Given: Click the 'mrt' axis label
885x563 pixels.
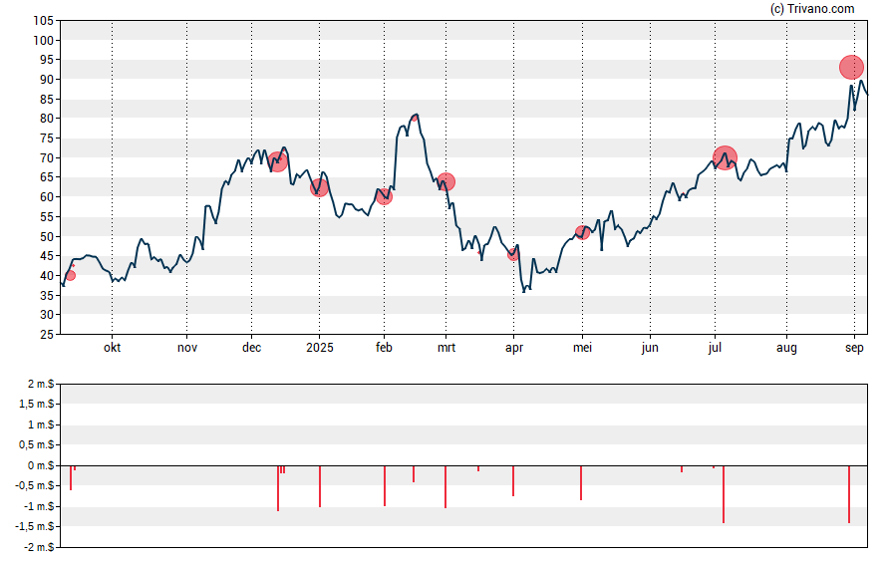Looking at the screenshot, I should click(445, 348).
